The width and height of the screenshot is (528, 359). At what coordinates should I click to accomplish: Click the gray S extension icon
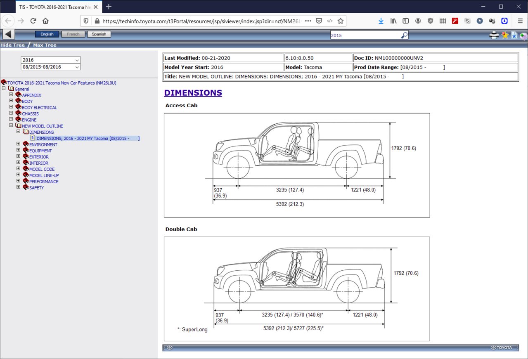[x=467, y=21]
